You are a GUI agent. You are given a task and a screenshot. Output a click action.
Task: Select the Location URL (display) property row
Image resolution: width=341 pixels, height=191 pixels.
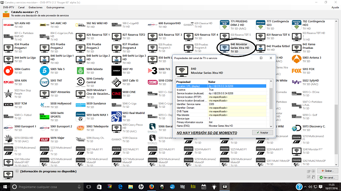(221, 86)
